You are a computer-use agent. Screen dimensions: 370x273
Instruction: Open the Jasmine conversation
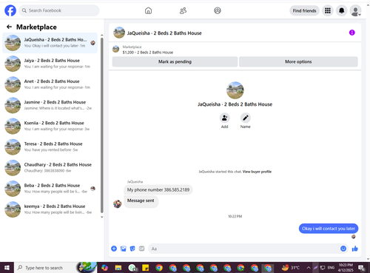click(50, 105)
